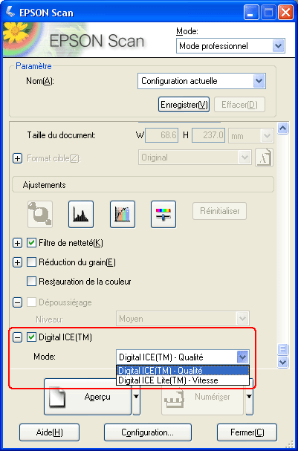Click the Aperçu preview button
The image size is (298, 451).
click(88, 397)
